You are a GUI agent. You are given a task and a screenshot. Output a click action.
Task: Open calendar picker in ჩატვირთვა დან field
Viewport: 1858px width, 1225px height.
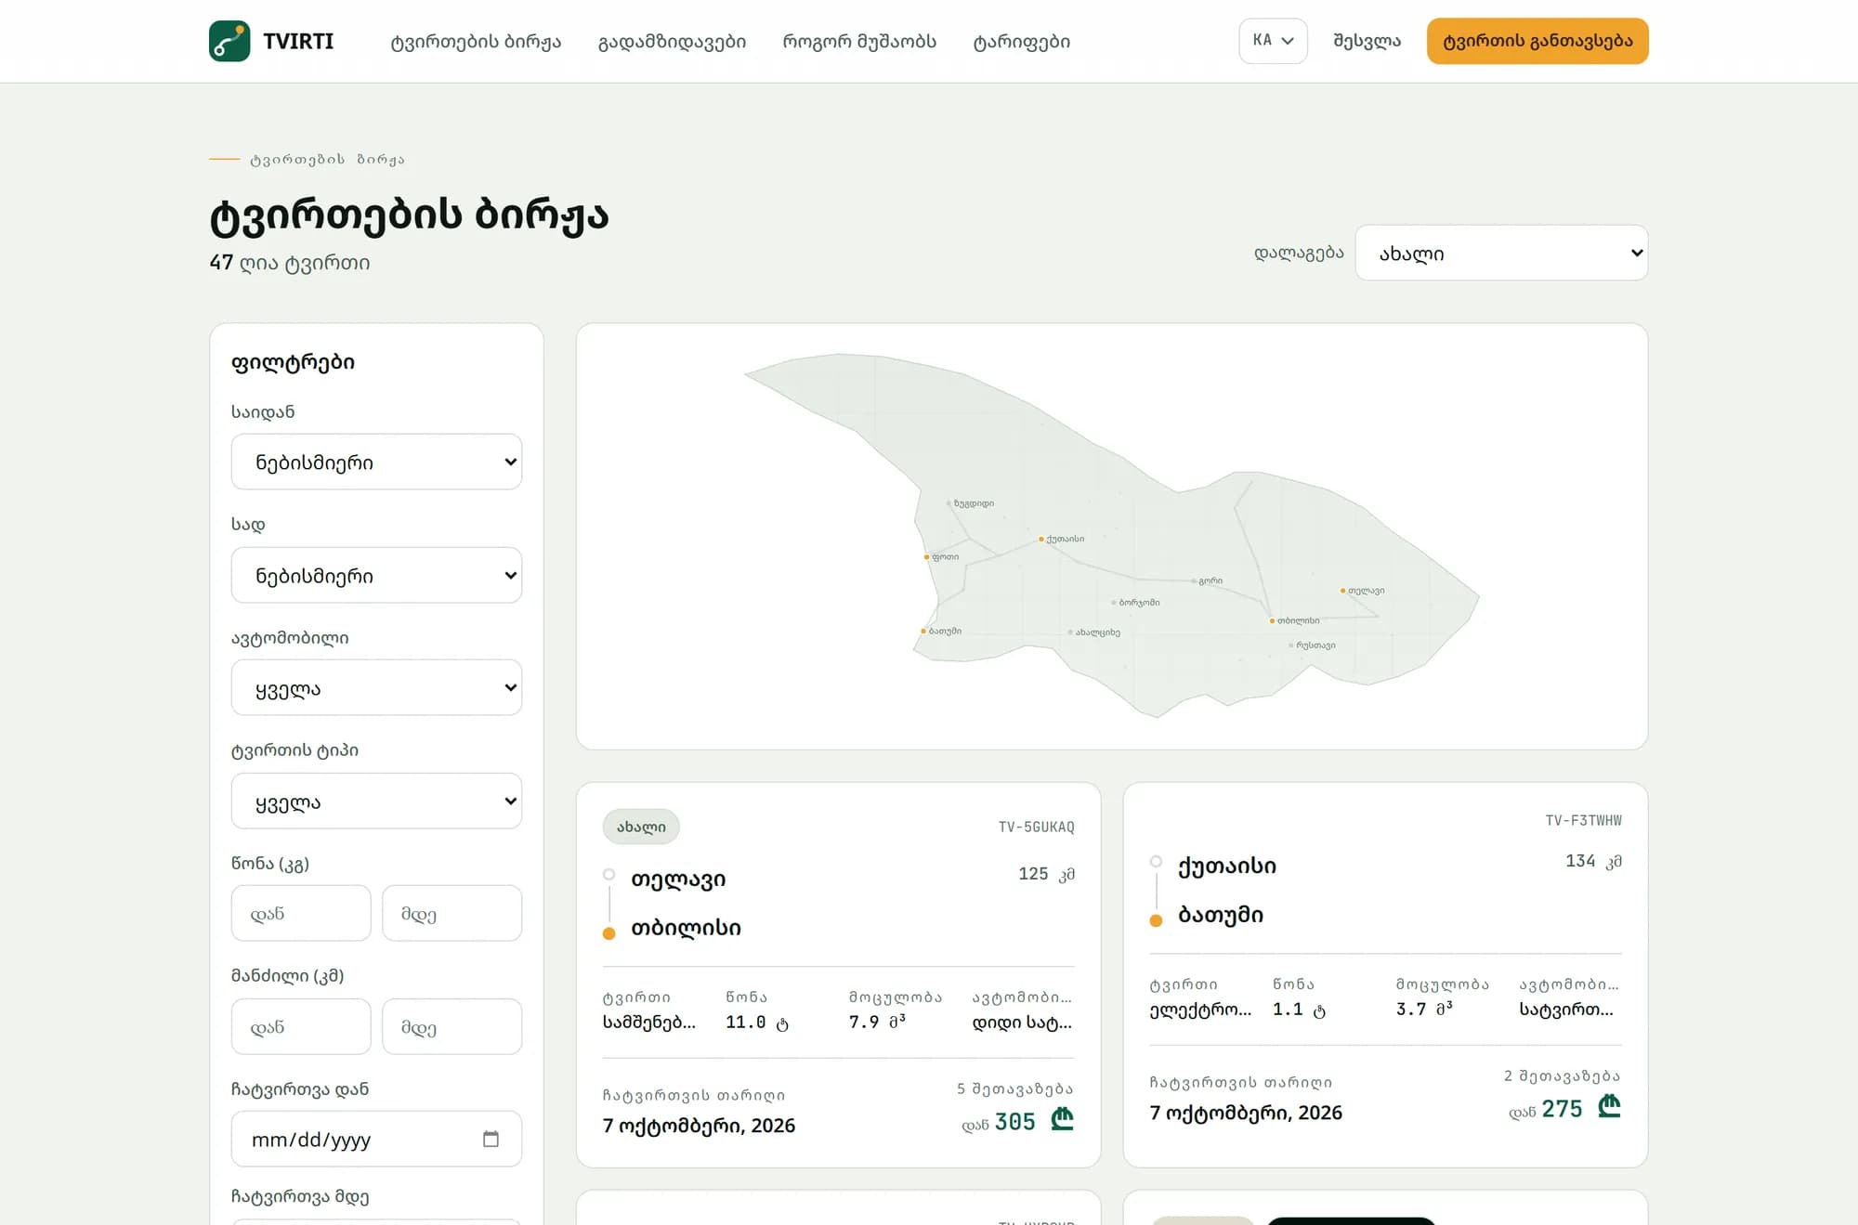(x=491, y=1139)
